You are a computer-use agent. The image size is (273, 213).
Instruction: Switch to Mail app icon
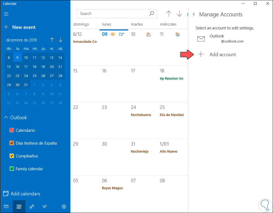point(6,207)
